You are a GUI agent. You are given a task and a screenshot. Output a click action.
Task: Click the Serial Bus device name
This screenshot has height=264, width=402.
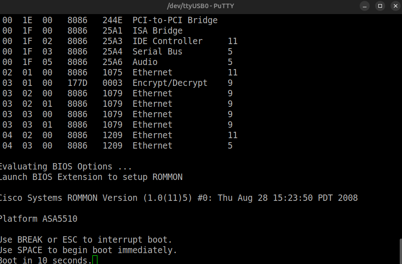pos(158,52)
